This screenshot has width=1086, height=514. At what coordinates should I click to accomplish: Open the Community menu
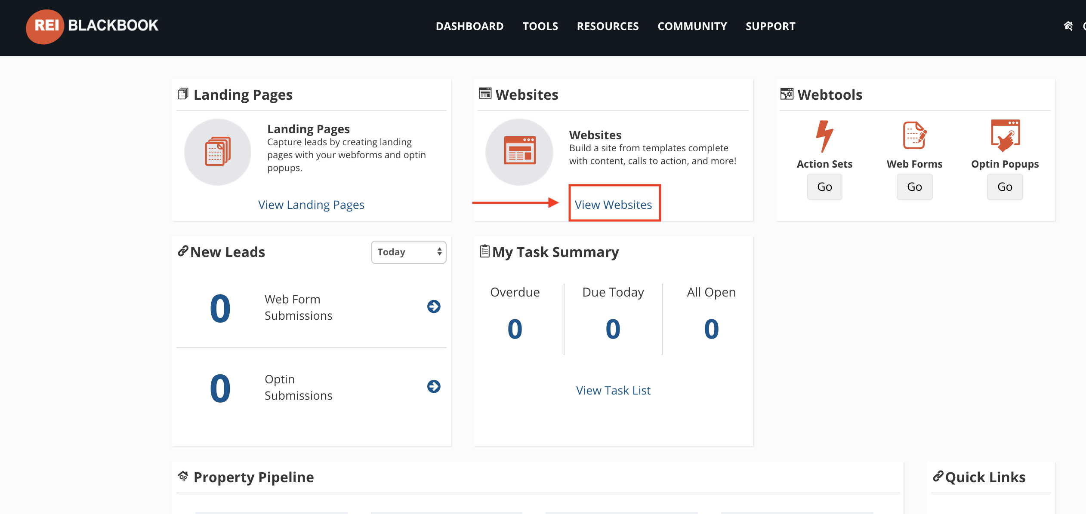click(692, 26)
